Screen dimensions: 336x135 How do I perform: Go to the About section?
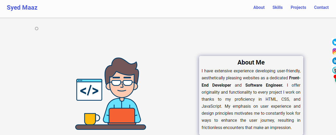click(x=259, y=8)
